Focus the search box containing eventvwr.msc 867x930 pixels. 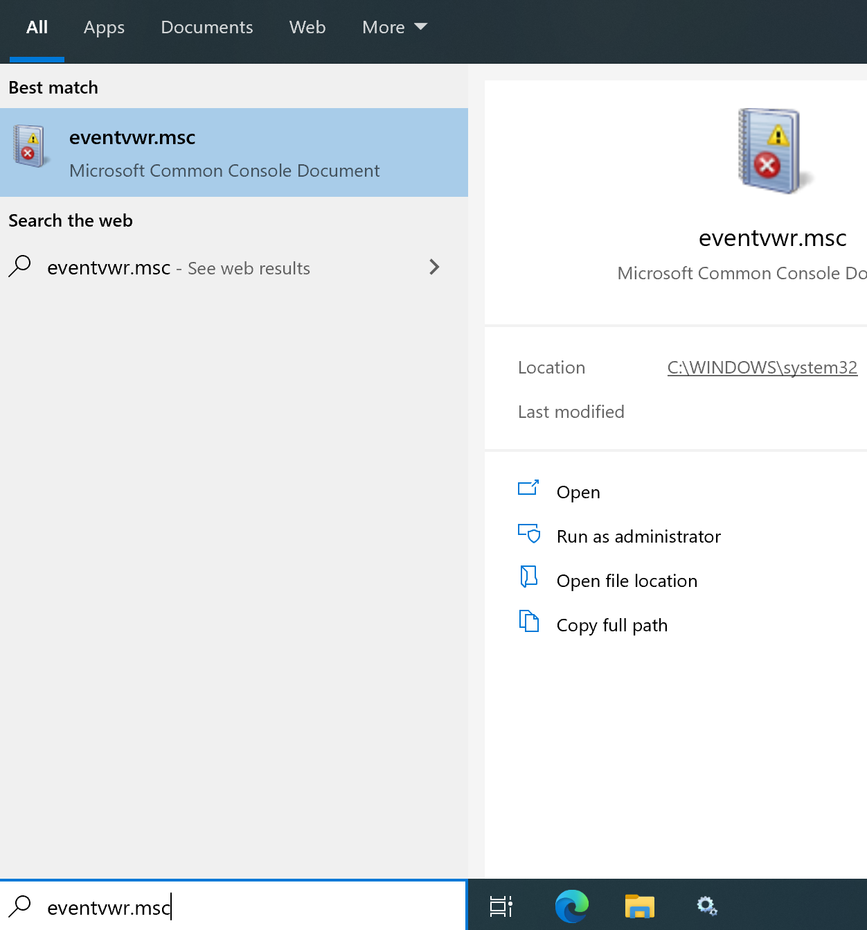[234, 906]
